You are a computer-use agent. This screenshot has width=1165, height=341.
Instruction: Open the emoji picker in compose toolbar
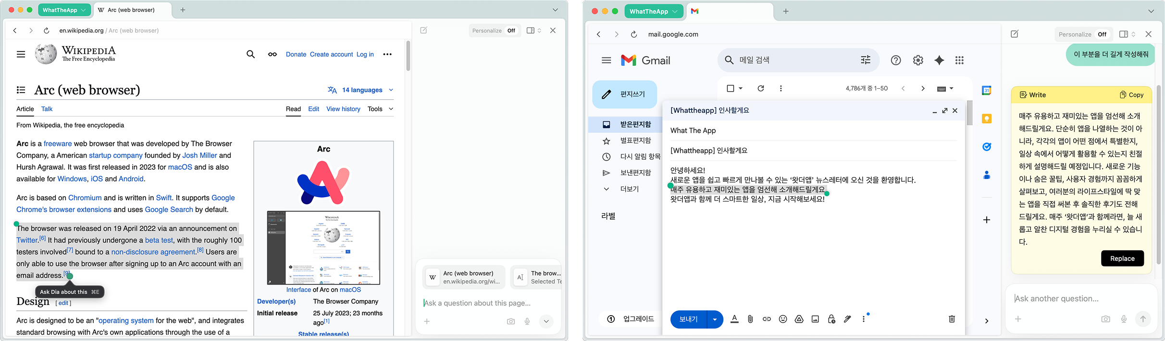783,319
